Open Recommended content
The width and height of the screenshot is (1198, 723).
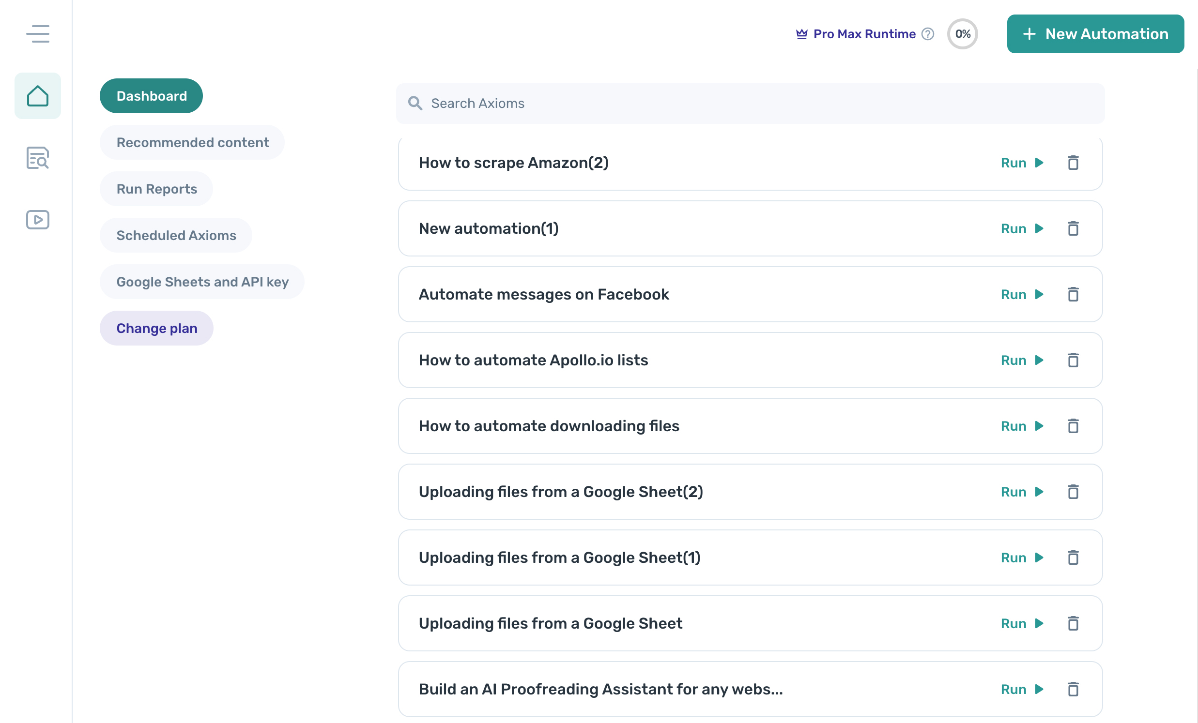click(x=192, y=142)
